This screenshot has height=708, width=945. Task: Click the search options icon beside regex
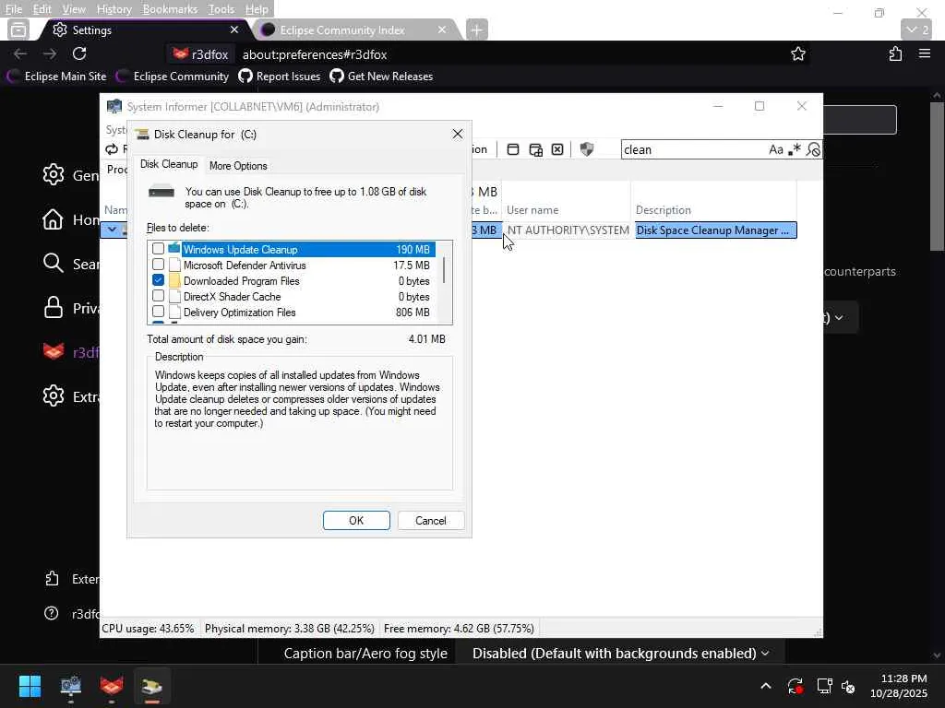pos(813,149)
